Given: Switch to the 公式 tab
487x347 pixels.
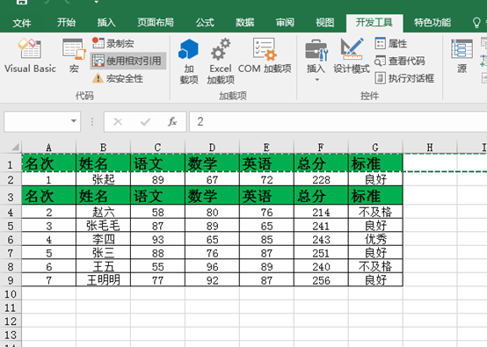Looking at the screenshot, I should pyautogui.click(x=205, y=23).
